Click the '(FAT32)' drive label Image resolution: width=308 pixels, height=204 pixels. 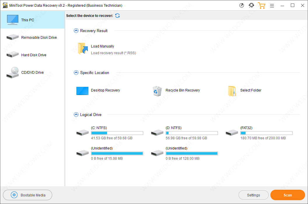tap(246, 128)
